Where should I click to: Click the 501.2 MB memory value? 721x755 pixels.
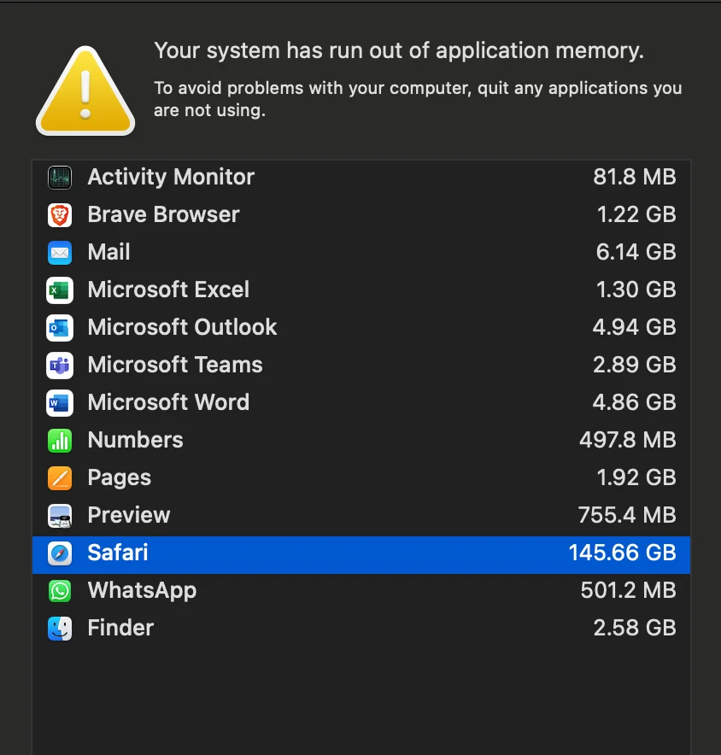click(x=628, y=590)
